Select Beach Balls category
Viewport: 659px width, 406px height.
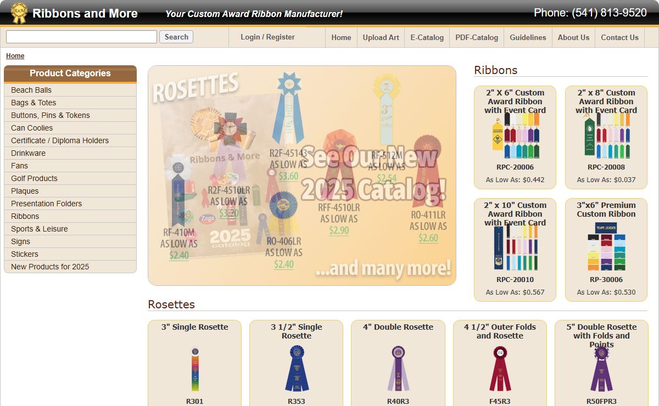(x=70, y=90)
